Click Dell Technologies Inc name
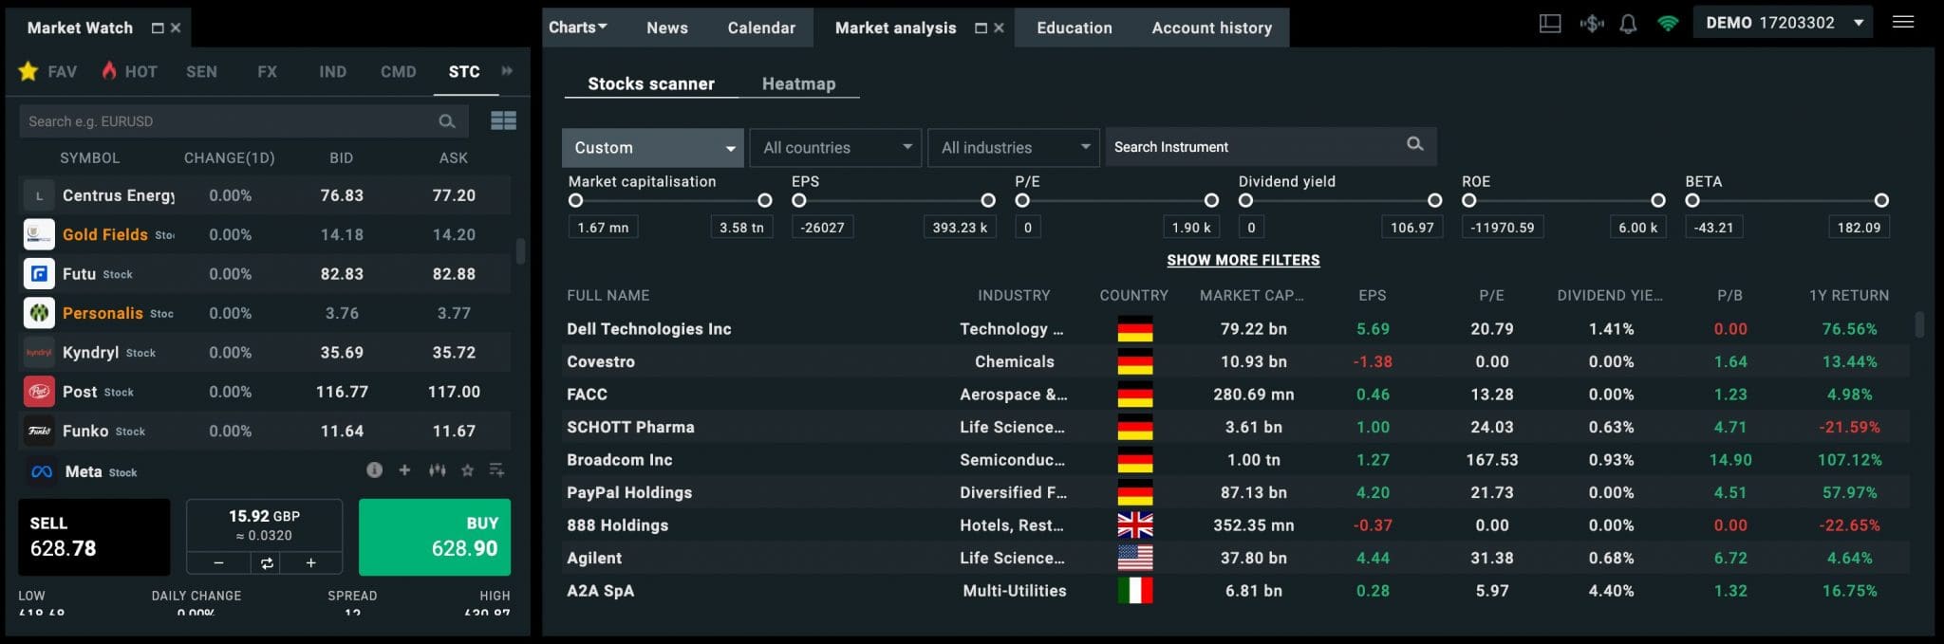1944x644 pixels. (x=649, y=329)
